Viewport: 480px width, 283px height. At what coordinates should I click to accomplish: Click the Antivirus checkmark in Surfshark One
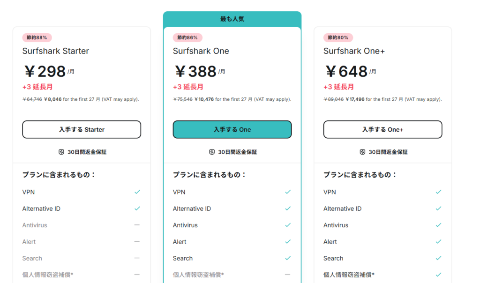coord(288,225)
